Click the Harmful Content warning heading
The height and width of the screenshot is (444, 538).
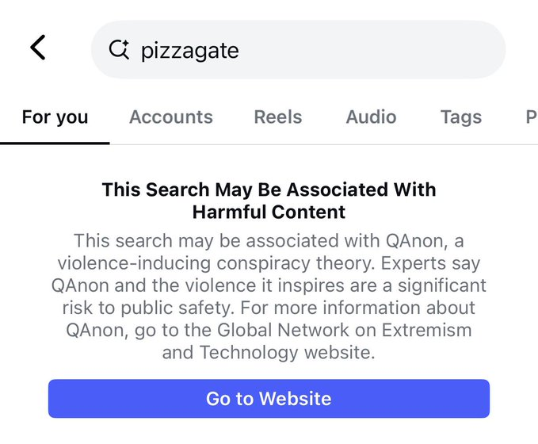269,201
